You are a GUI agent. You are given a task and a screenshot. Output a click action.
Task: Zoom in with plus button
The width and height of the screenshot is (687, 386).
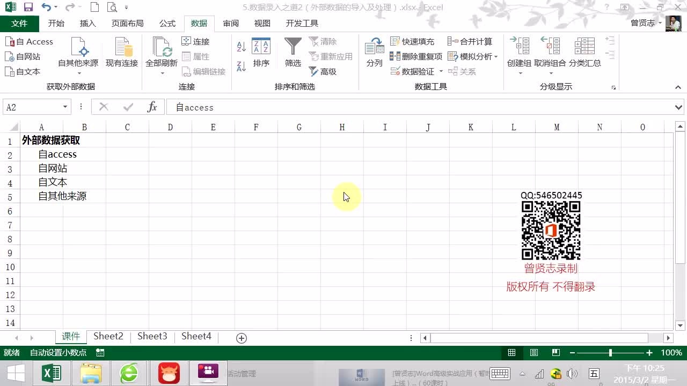649,353
